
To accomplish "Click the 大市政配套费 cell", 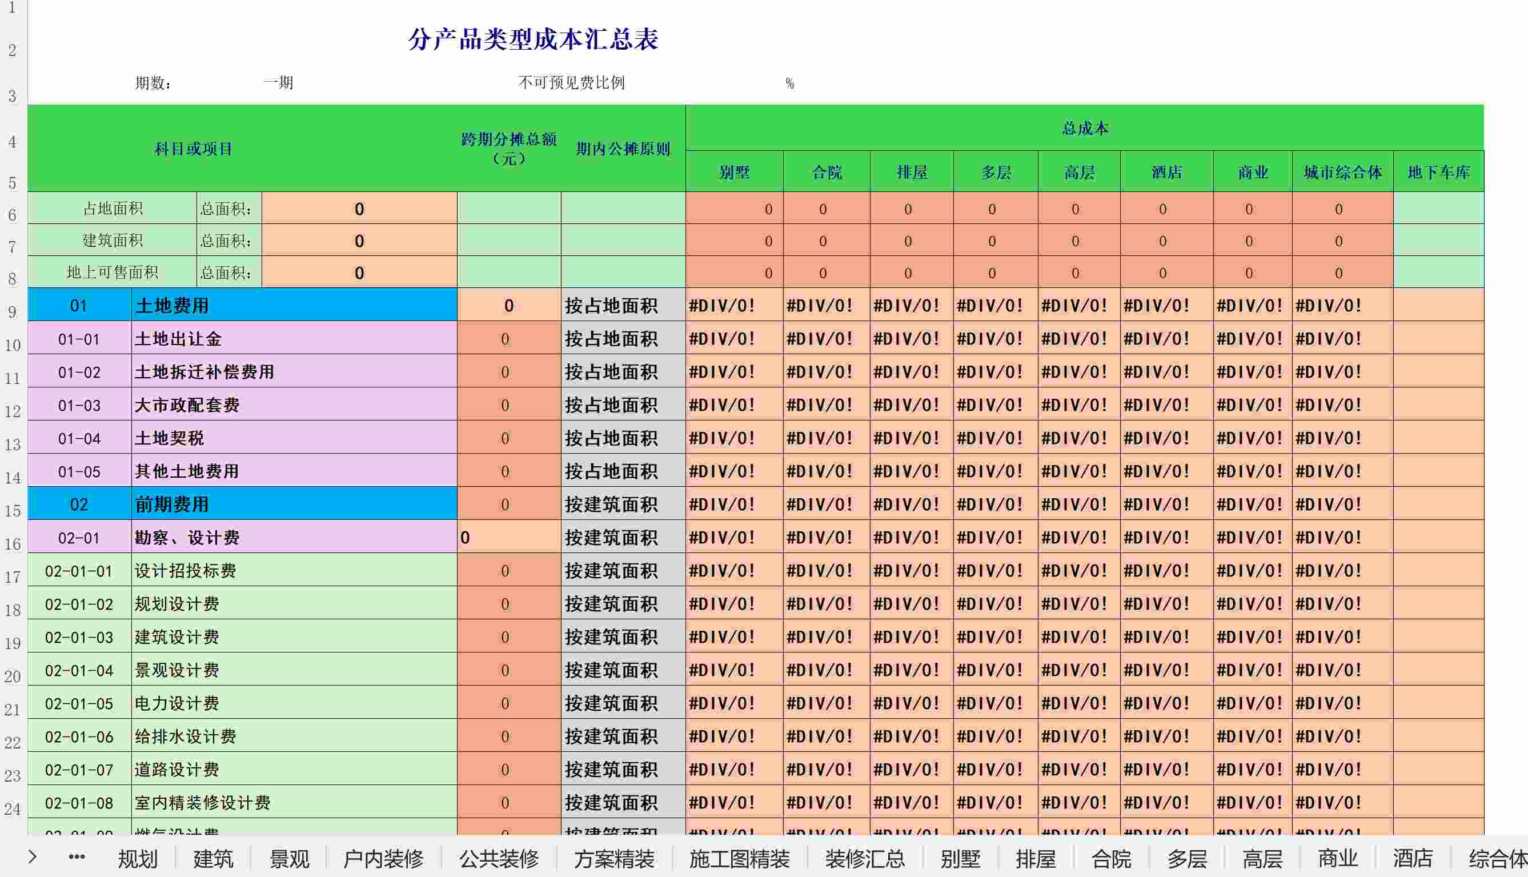I will (294, 405).
